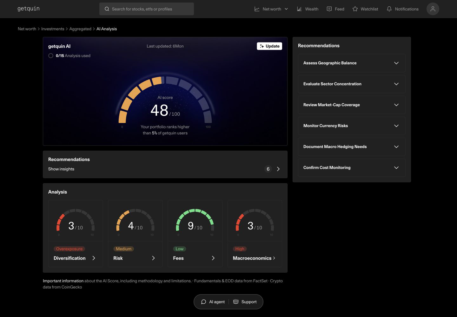Go to Aggregated breadcrumb
457x317 pixels.
tap(80, 29)
